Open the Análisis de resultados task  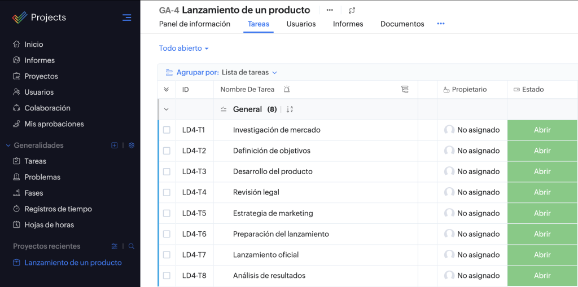click(x=269, y=276)
